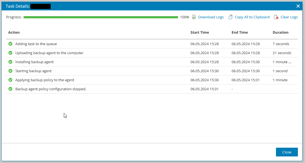The width and height of the screenshot is (305, 163).
Task: Click the Start Time column header
Action: tap(200, 32)
